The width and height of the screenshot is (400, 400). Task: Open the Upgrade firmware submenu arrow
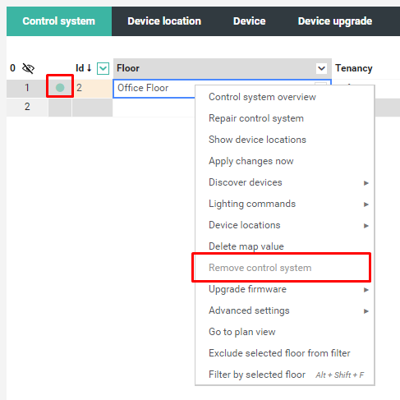pyautogui.click(x=366, y=290)
